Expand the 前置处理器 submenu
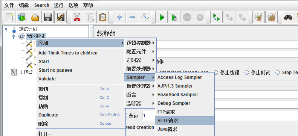 click(140, 69)
